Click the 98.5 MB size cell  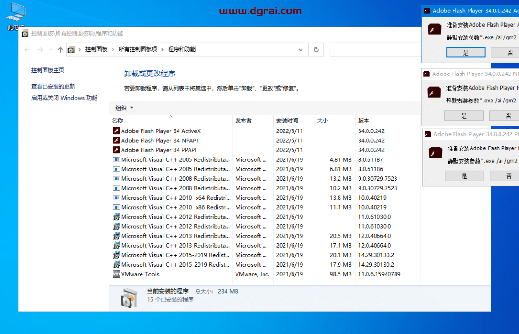coord(340,274)
